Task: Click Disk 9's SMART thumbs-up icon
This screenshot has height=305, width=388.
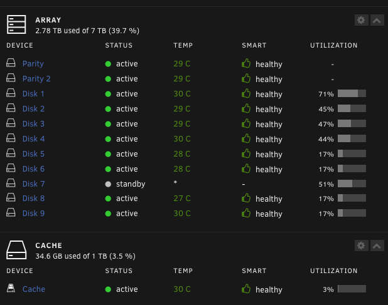Action: point(246,213)
